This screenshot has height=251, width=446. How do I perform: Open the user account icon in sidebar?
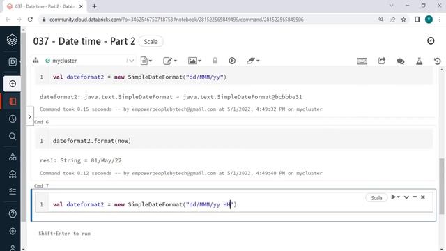pyautogui.click(x=13, y=248)
